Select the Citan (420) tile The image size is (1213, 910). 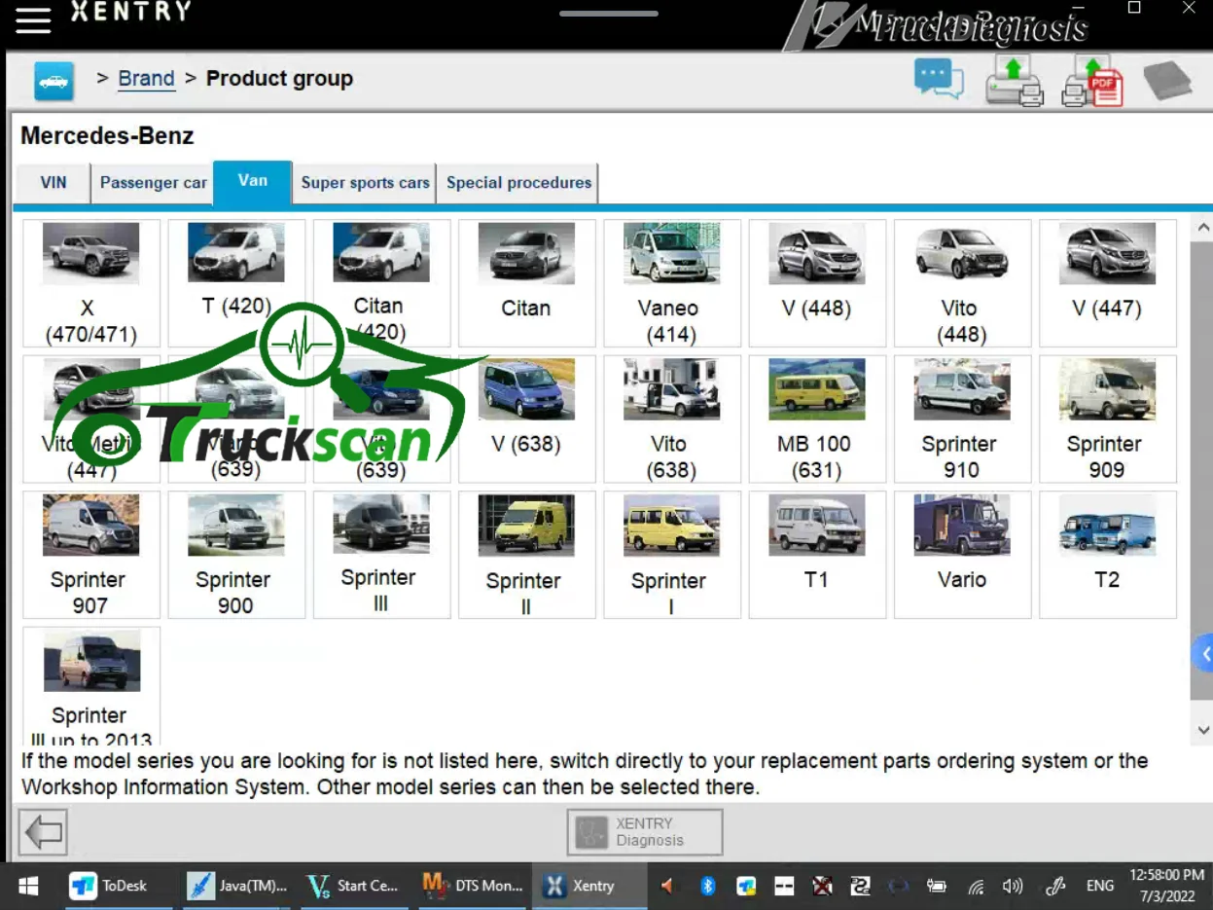[x=381, y=283]
